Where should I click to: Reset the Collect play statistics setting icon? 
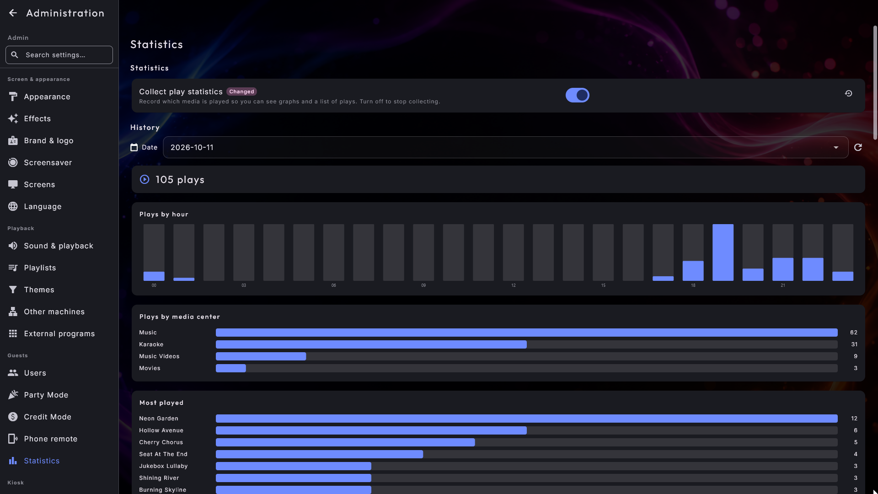(848, 93)
